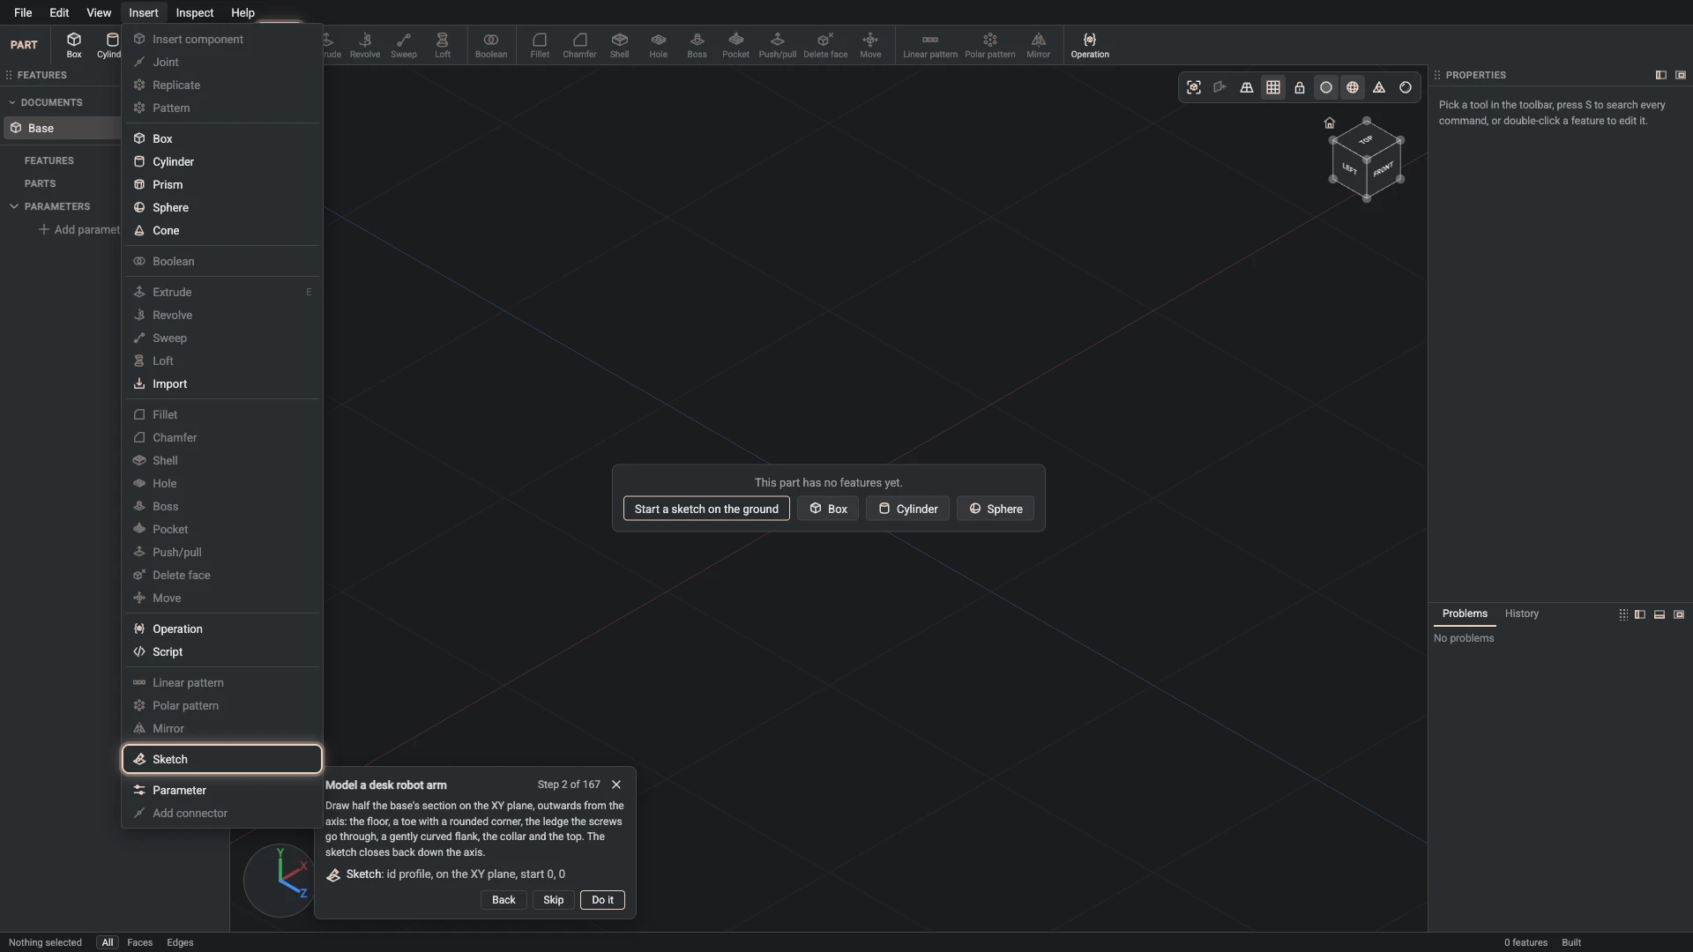Viewport: 1693px width, 952px height.
Task: Open the Operation tool in the toolbar
Action: [1090, 45]
